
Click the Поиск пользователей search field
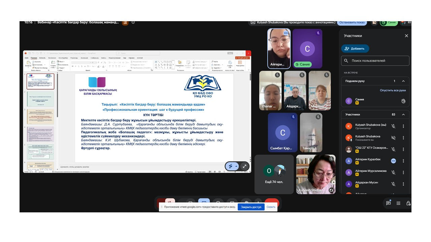[375, 61]
